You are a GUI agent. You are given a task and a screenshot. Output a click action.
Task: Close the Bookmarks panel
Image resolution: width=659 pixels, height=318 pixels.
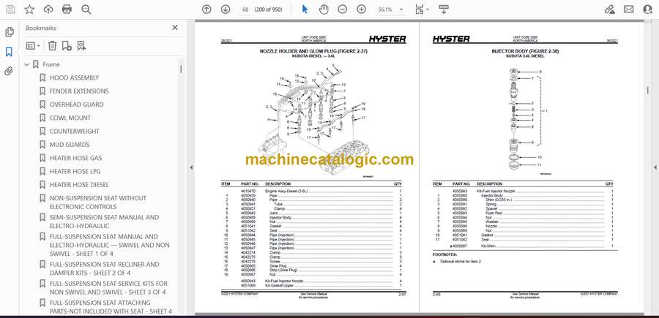point(175,28)
